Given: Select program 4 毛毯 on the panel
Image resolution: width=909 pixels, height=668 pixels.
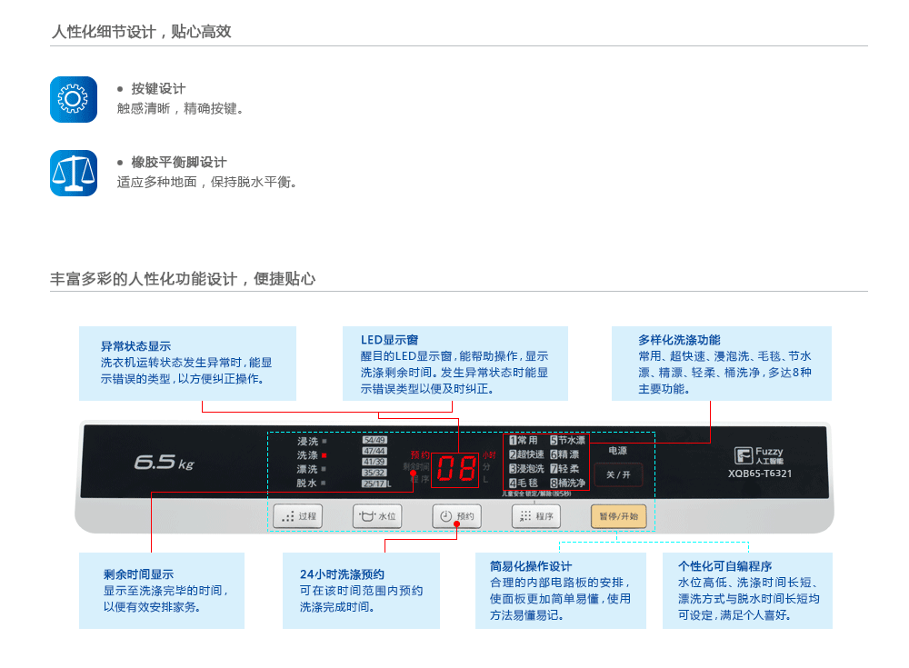Looking at the screenshot, I should [524, 483].
